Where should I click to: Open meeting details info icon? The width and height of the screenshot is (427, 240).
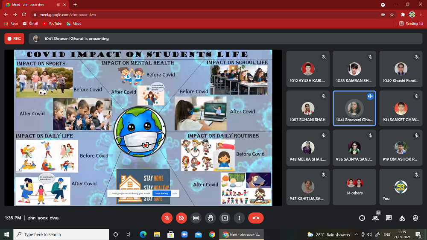point(362,218)
